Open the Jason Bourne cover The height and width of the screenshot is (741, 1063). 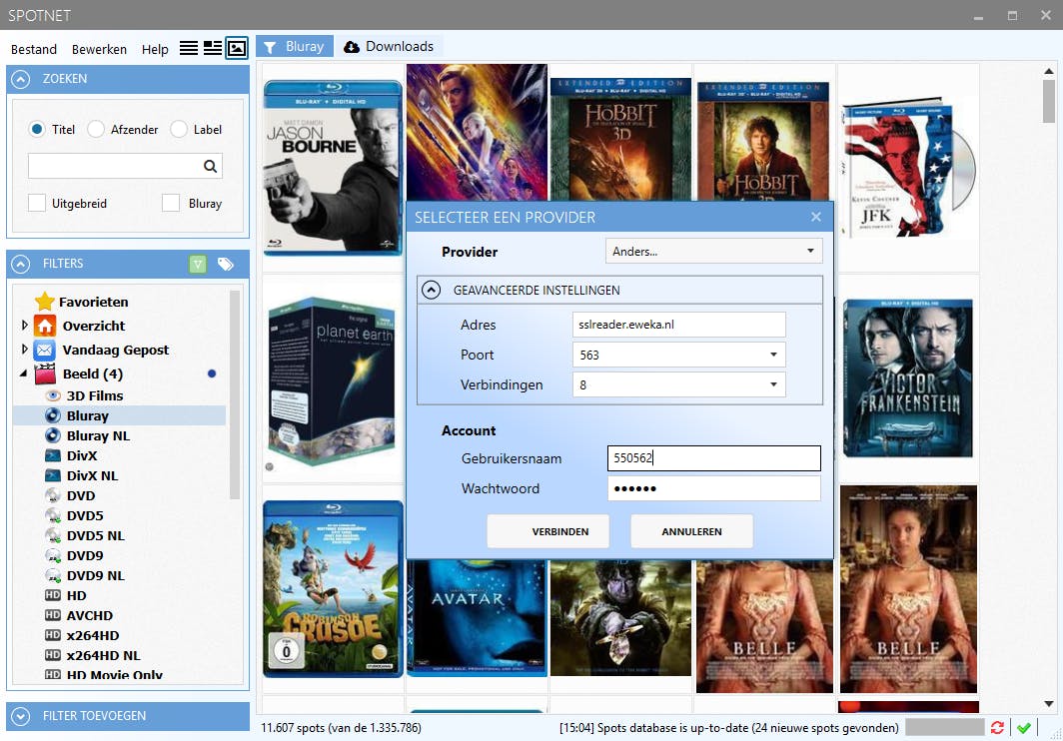click(333, 168)
